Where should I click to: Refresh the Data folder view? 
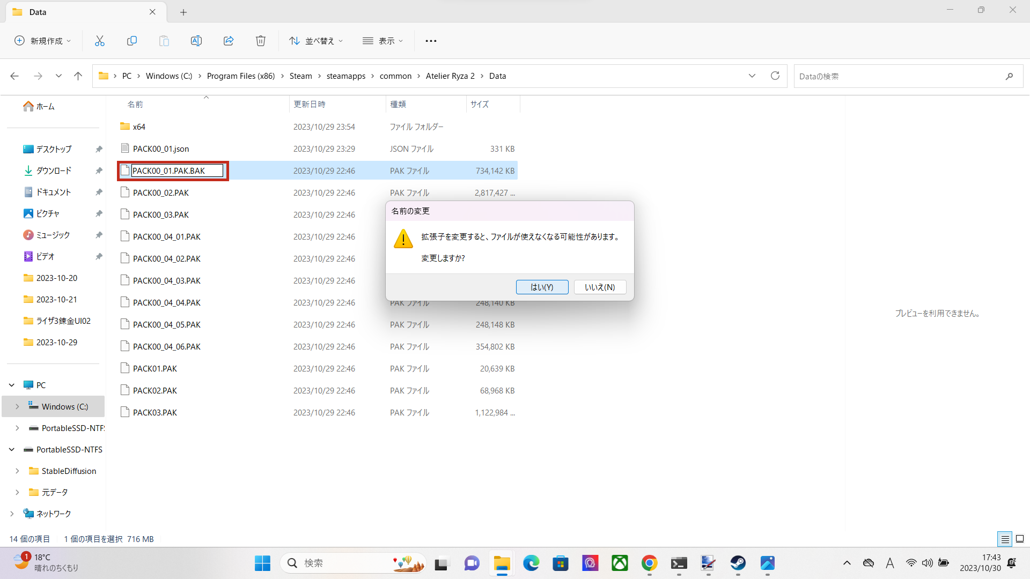pyautogui.click(x=775, y=76)
